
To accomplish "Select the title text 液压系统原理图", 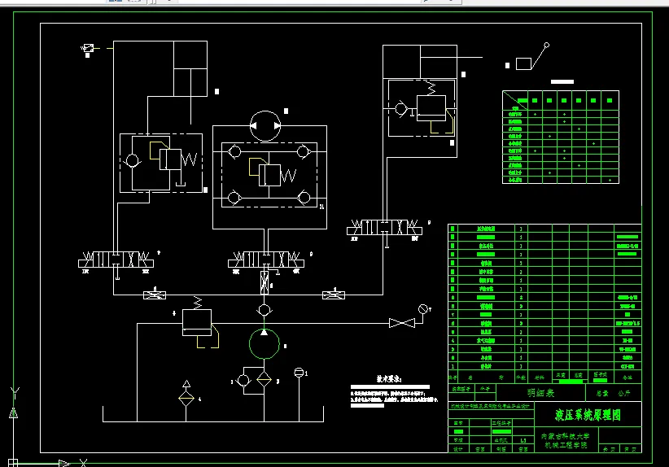I will click(588, 415).
